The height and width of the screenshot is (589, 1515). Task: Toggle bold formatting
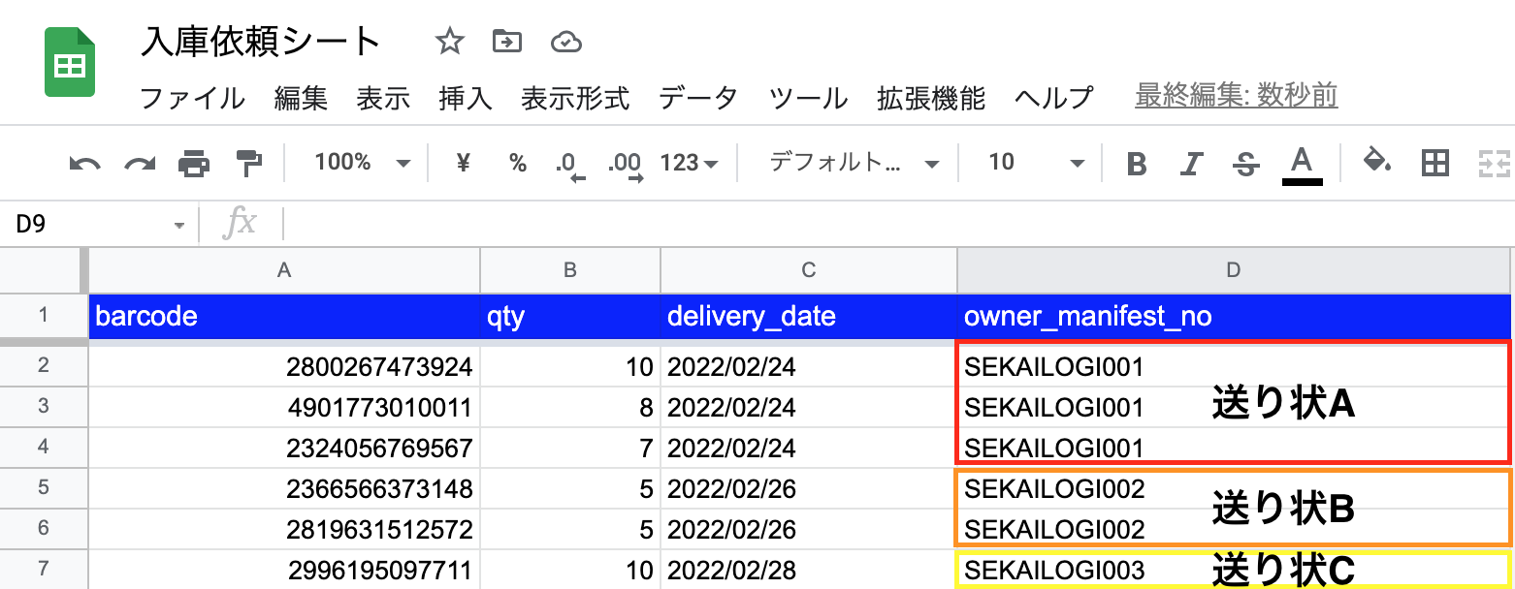(1137, 164)
